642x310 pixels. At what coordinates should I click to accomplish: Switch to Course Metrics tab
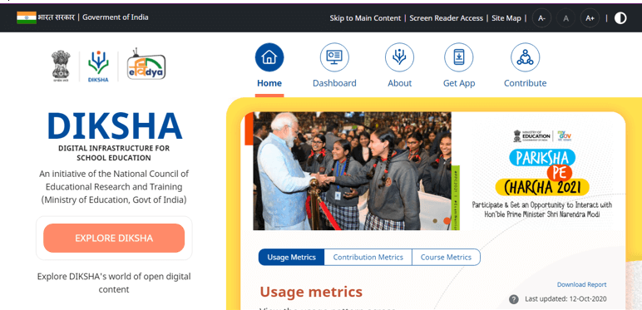tap(446, 258)
